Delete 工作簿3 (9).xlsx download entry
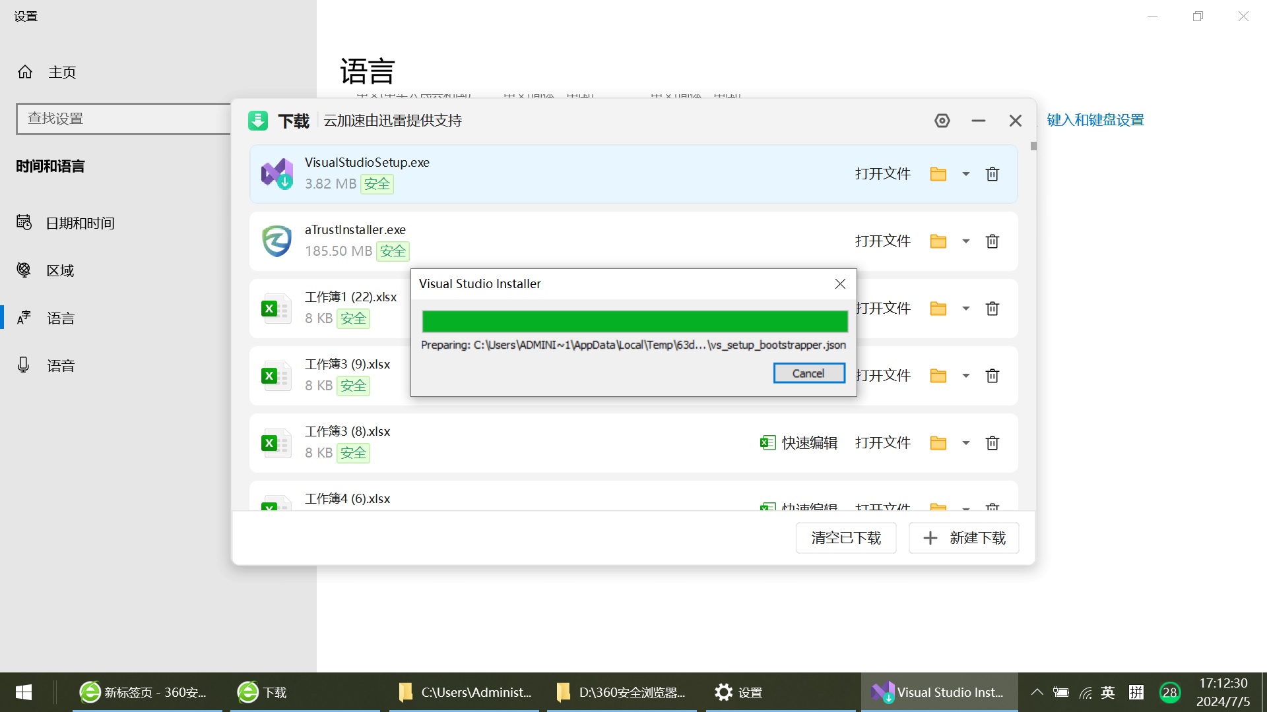The height and width of the screenshot is (712, 1267). [992, 376]
